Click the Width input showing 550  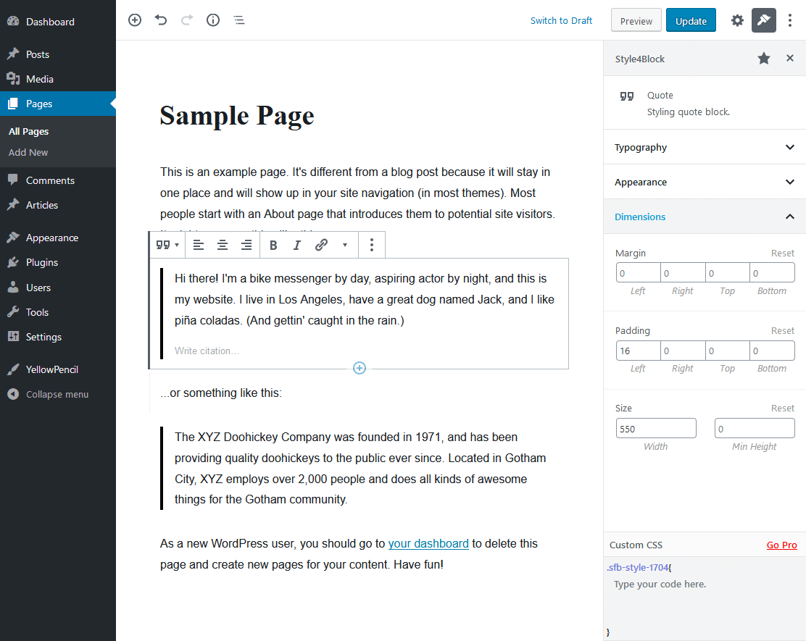click(x=656, y=428)
